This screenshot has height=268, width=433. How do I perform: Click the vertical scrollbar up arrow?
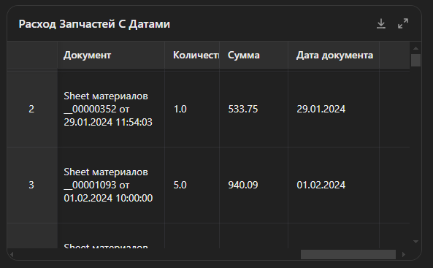pyautogui.click(x=415, y=48)
